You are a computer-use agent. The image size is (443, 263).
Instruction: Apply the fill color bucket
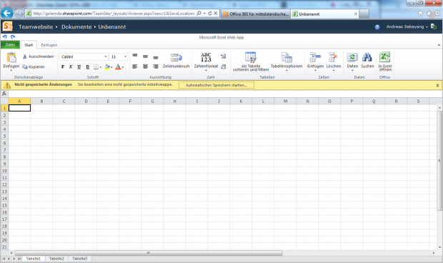(107, 66)
